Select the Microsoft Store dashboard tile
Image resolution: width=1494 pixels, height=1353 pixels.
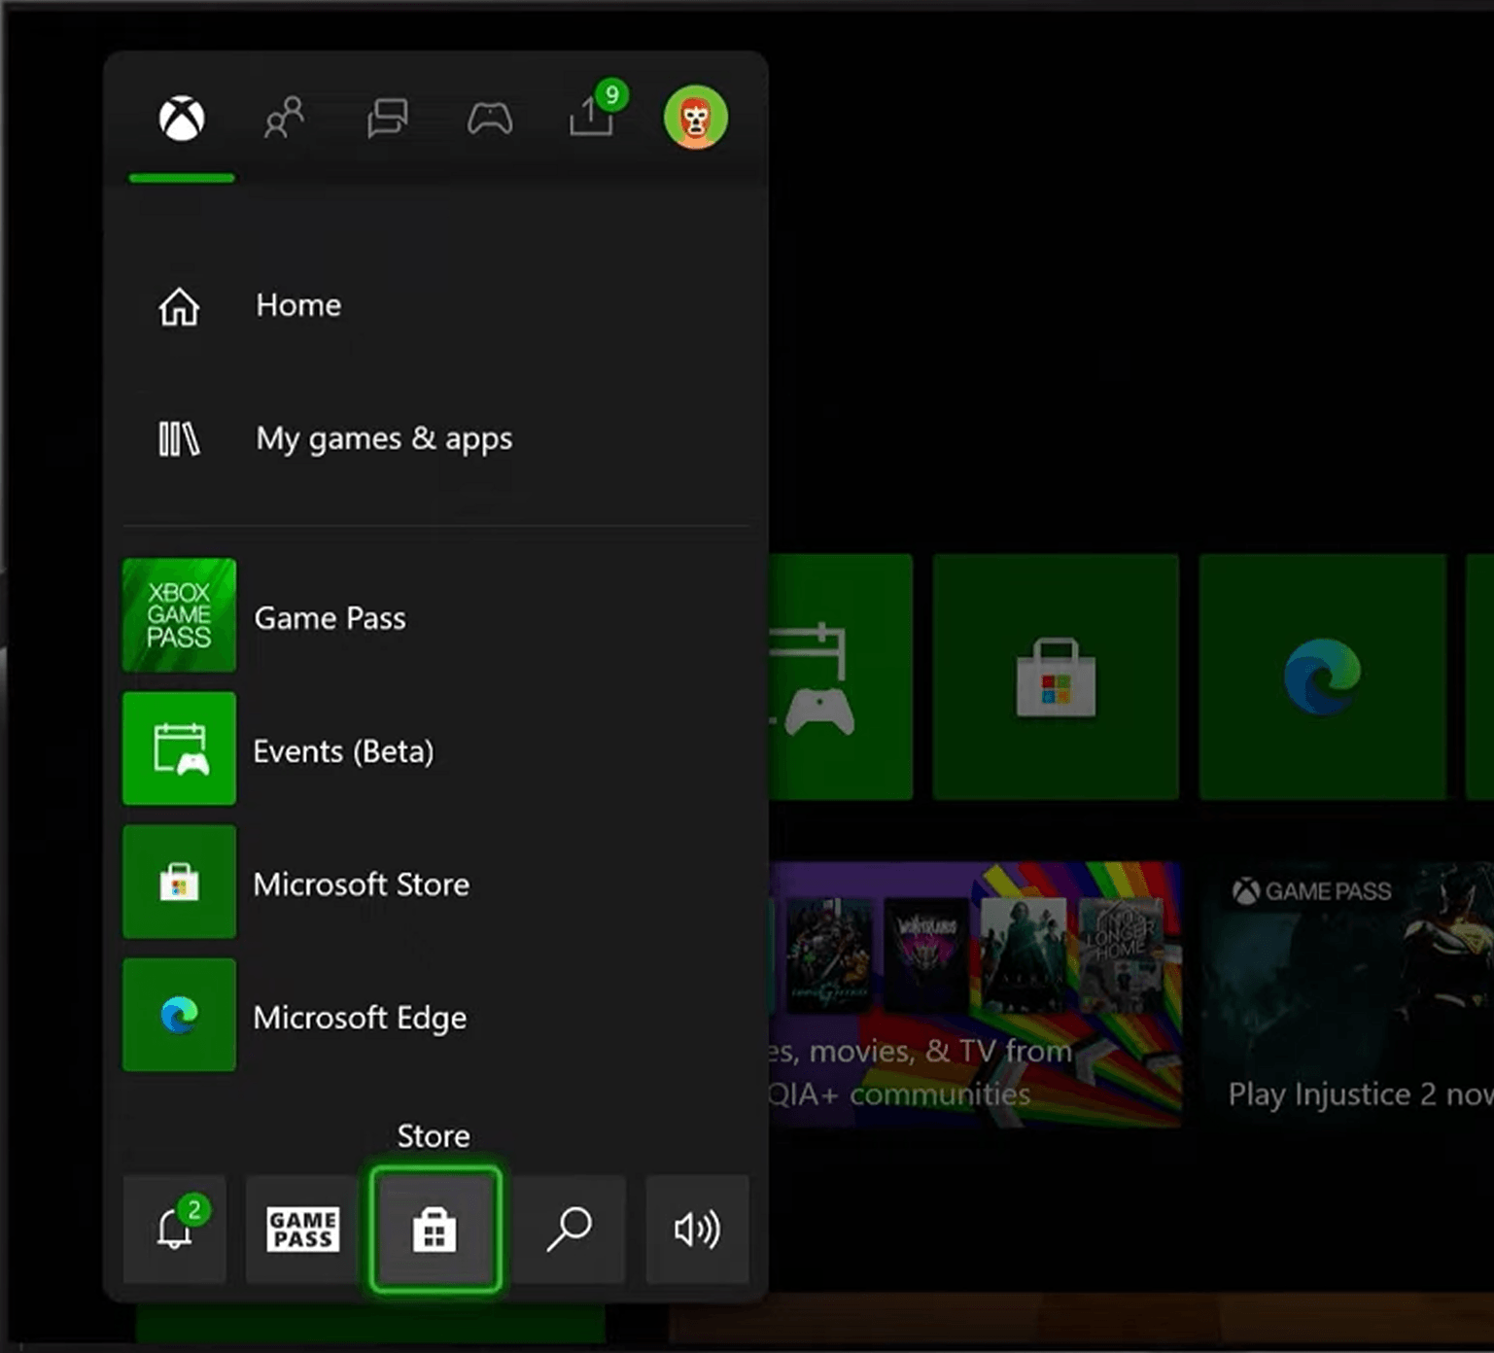(x=1056, y=677)
